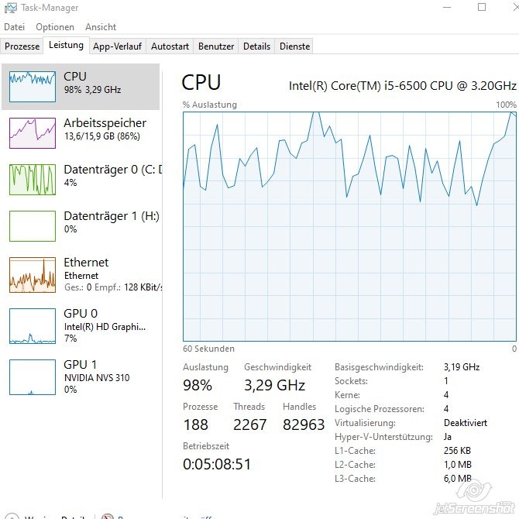Select the Ethernet network graph thumbnail
The height and width of the screenshot is (519, 519).
[33, 275]
